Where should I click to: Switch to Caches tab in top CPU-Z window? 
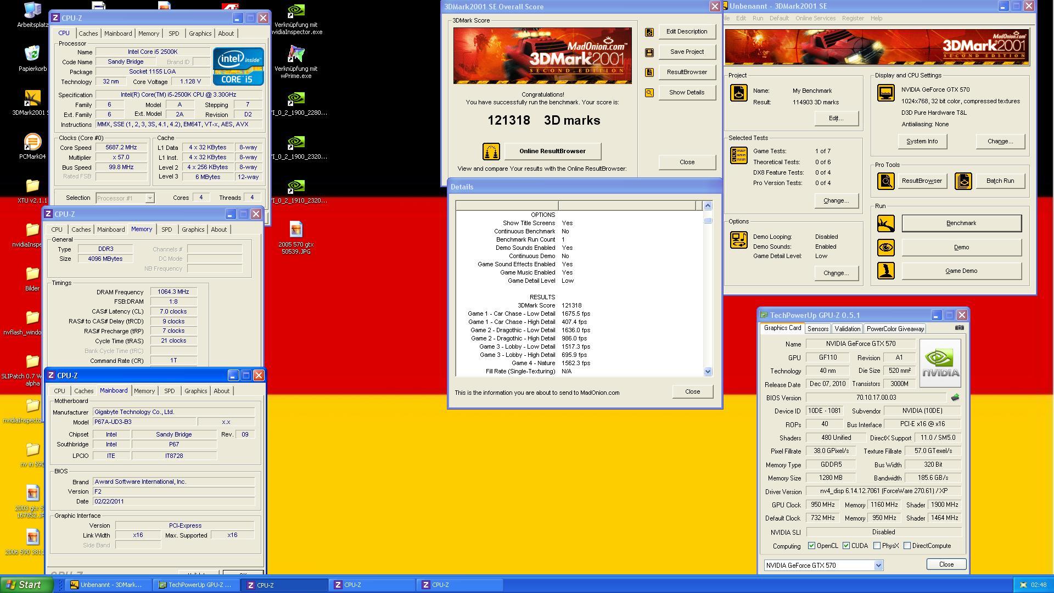pyautogui.click(x=88, y=33)
